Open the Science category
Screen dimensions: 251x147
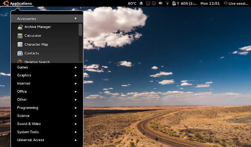coord(47,116)
